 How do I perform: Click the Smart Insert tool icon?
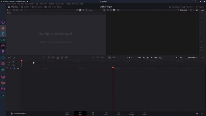click(44, 57)
